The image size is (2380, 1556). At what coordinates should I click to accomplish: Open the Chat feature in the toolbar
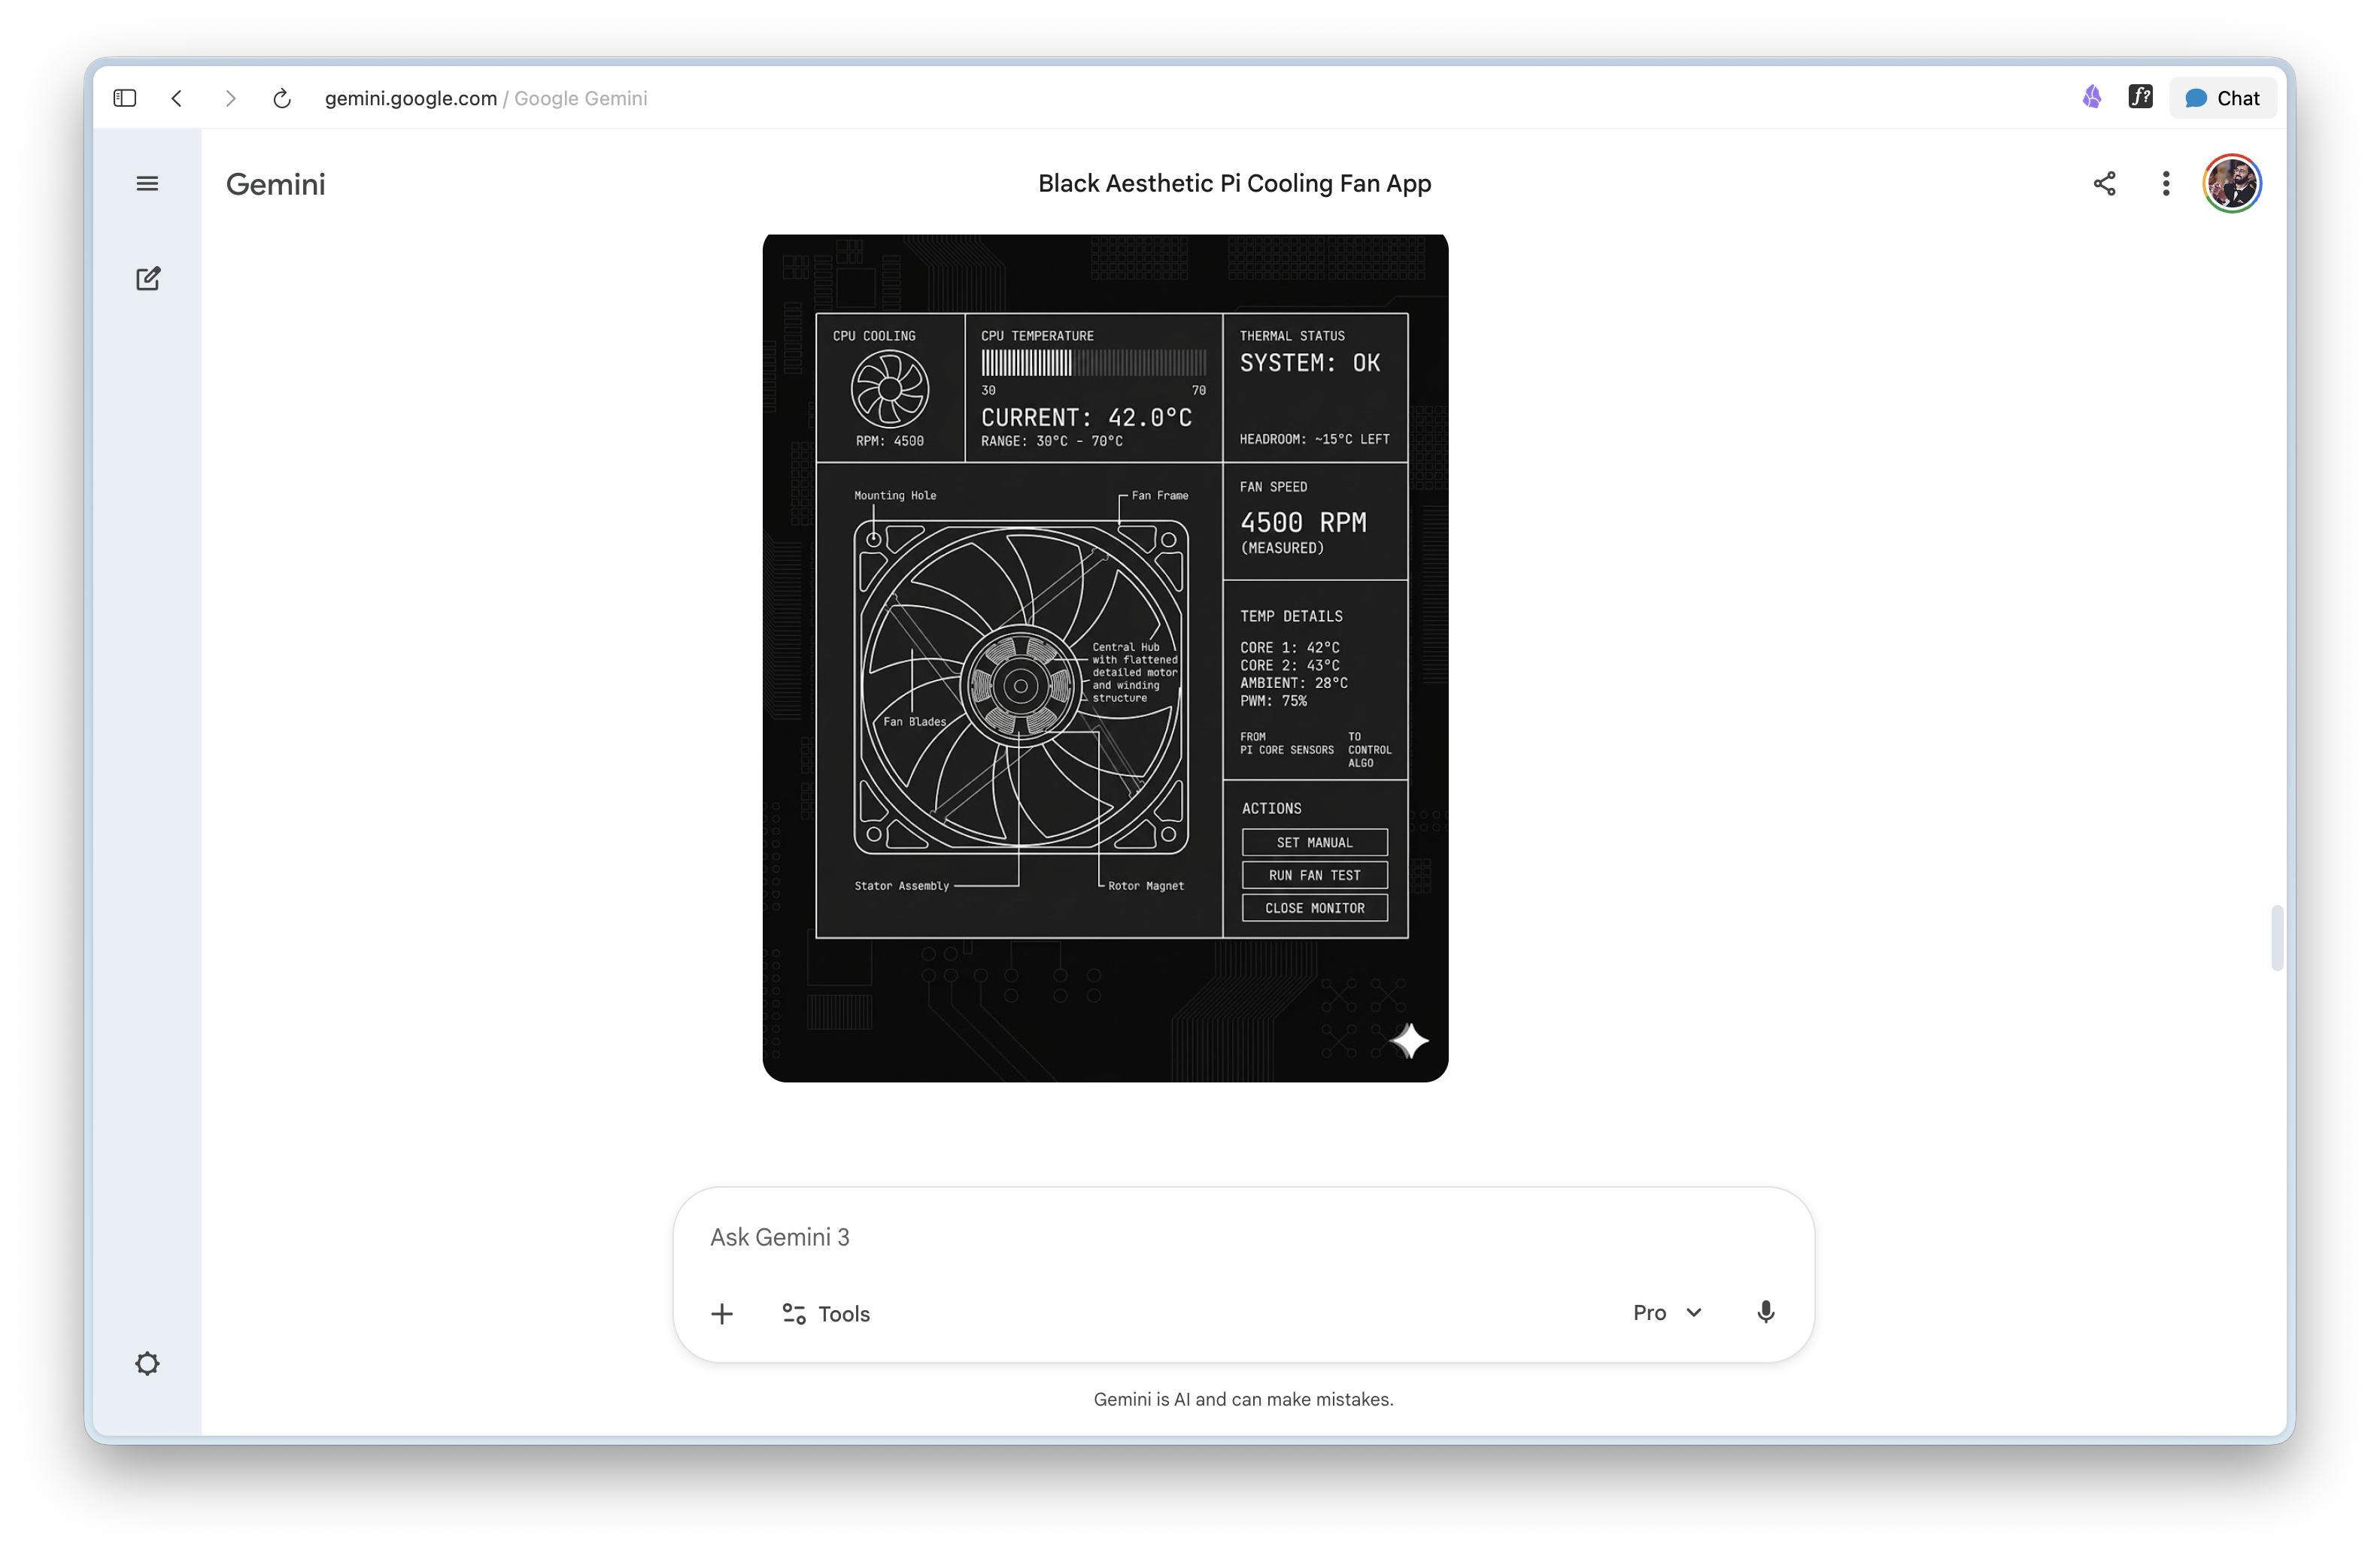2222,97
